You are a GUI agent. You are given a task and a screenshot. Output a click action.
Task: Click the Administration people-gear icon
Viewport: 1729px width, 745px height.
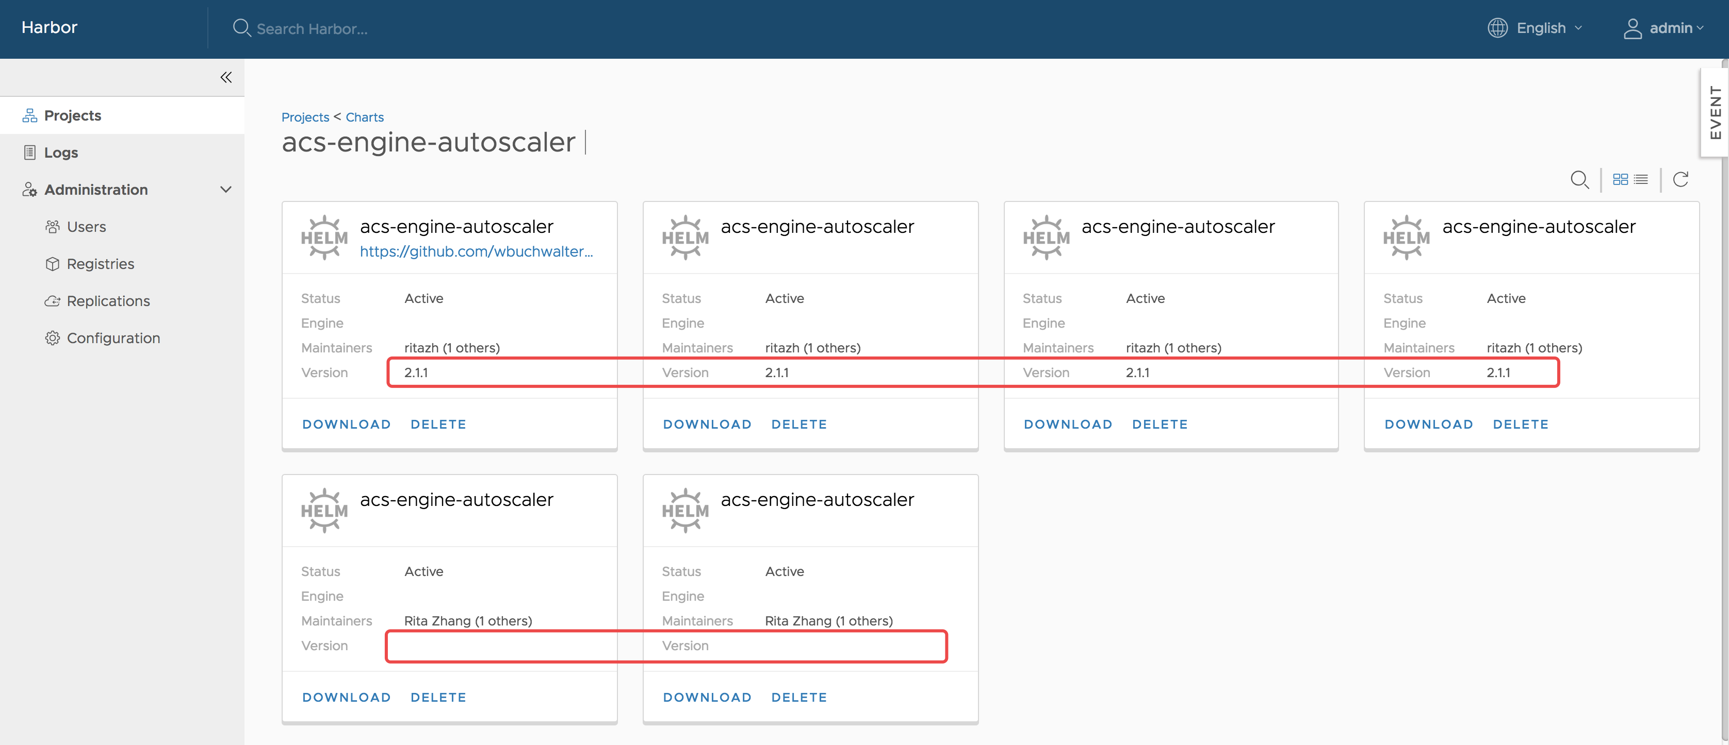[29, 190]
